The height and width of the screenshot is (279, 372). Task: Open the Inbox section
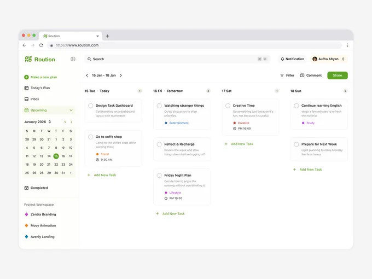(x=32, y=99)
